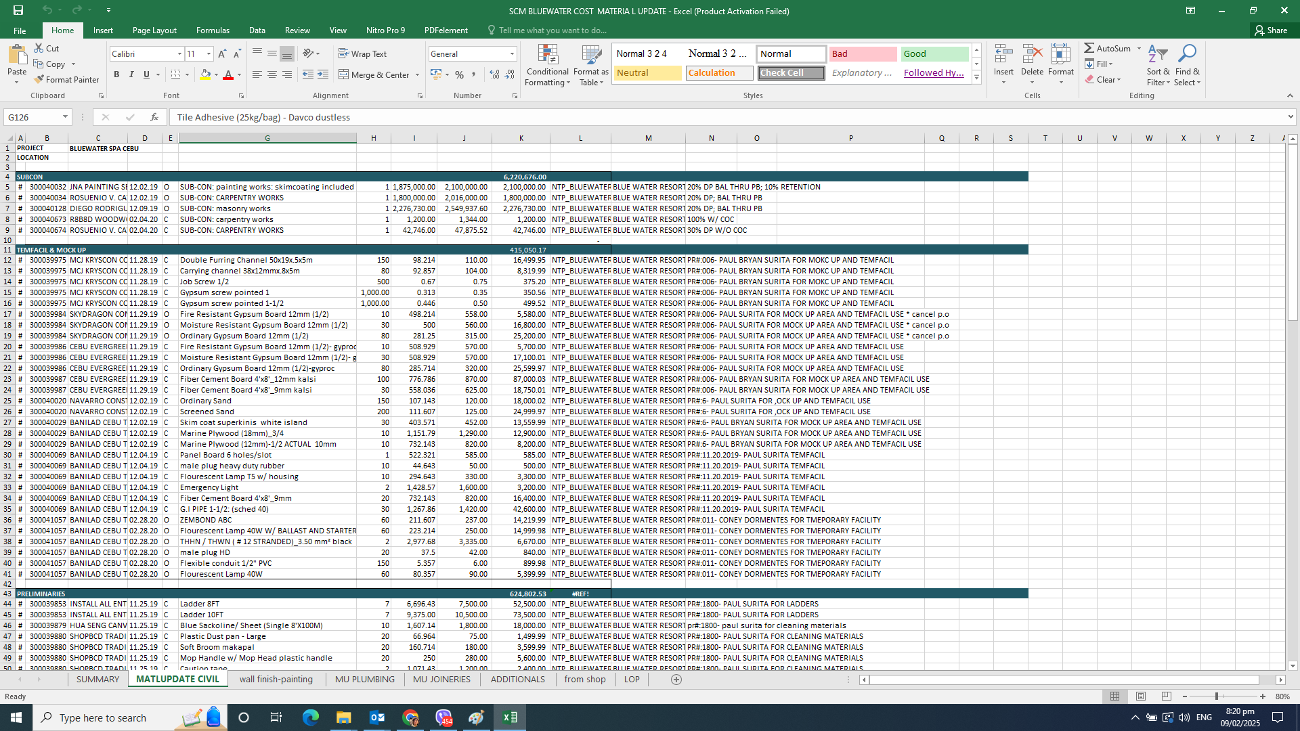
Task: Switch to the MU PLUMBING sheet tab
Action: [x=364, y=679]
